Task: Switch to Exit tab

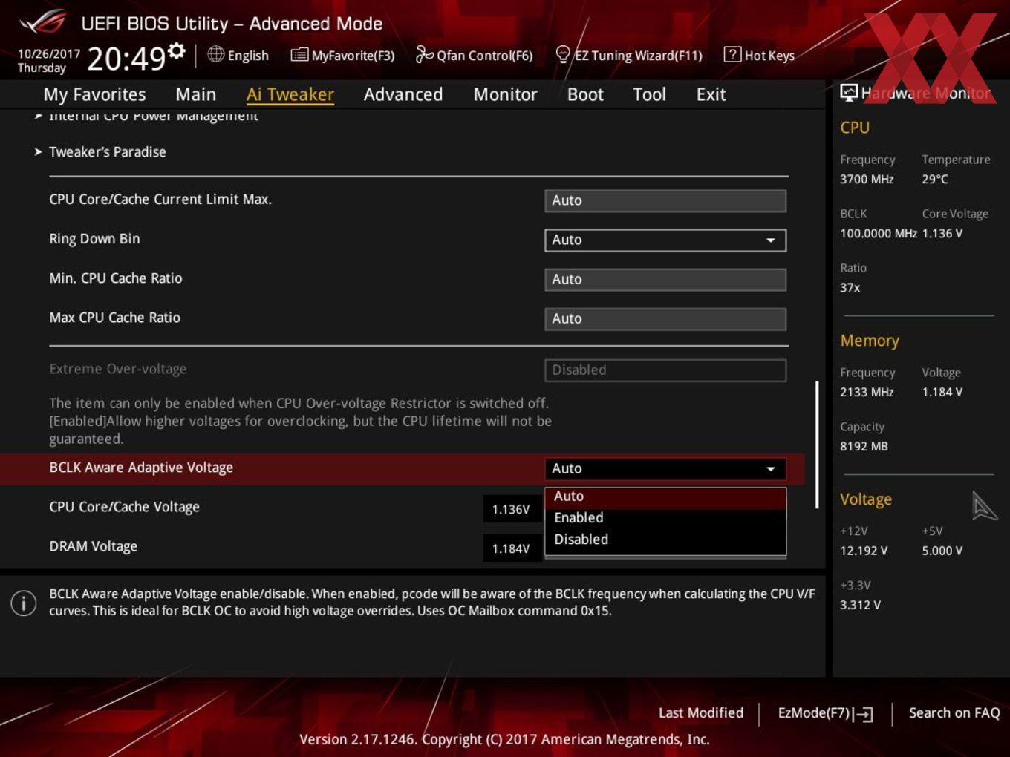Action: [x=711, y=94]
